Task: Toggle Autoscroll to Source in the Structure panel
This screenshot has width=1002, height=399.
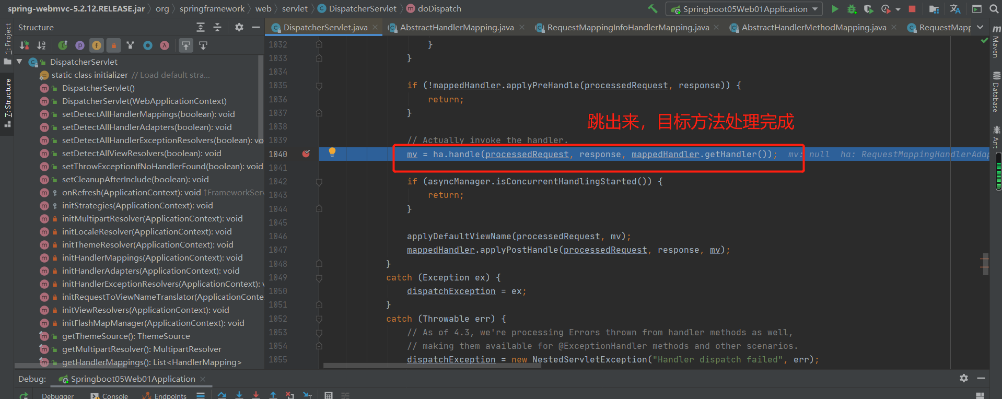Action: coord(186,45)
